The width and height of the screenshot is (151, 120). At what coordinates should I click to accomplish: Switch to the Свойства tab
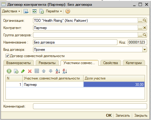coord(110,63)
